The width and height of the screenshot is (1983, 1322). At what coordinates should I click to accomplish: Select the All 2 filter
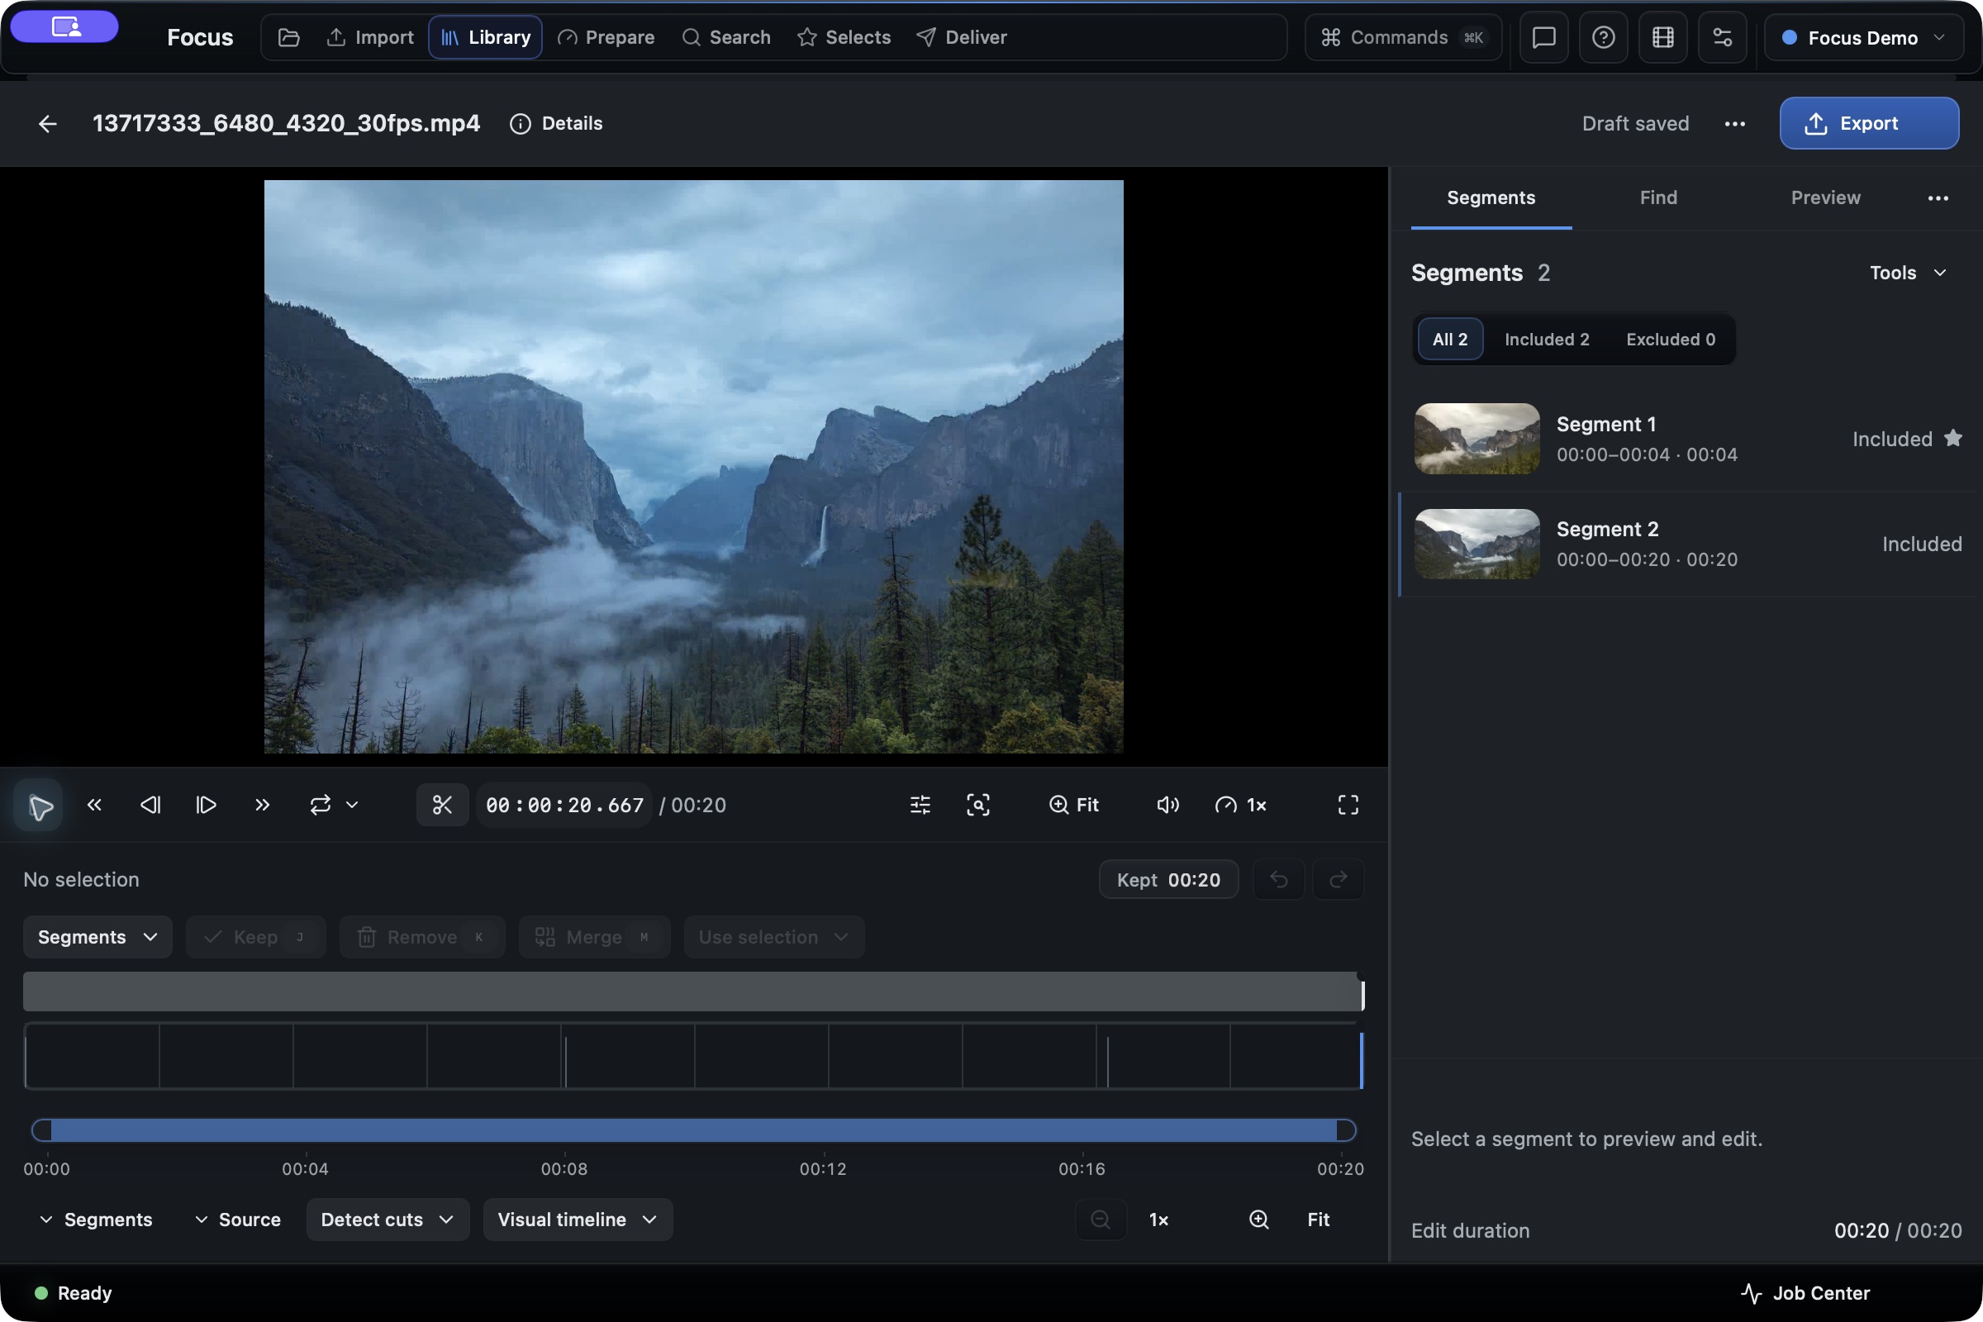coord(1450,339)
